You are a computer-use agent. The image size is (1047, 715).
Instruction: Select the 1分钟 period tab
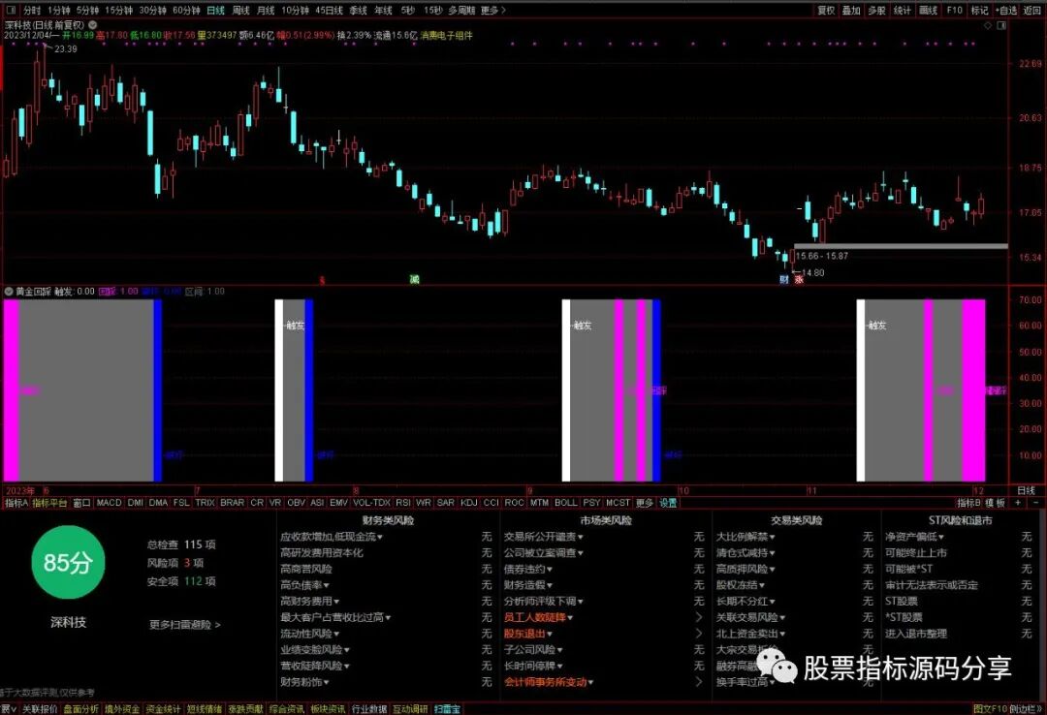point(59,10)
